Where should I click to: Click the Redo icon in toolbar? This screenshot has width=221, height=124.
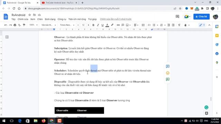(10, 25)
